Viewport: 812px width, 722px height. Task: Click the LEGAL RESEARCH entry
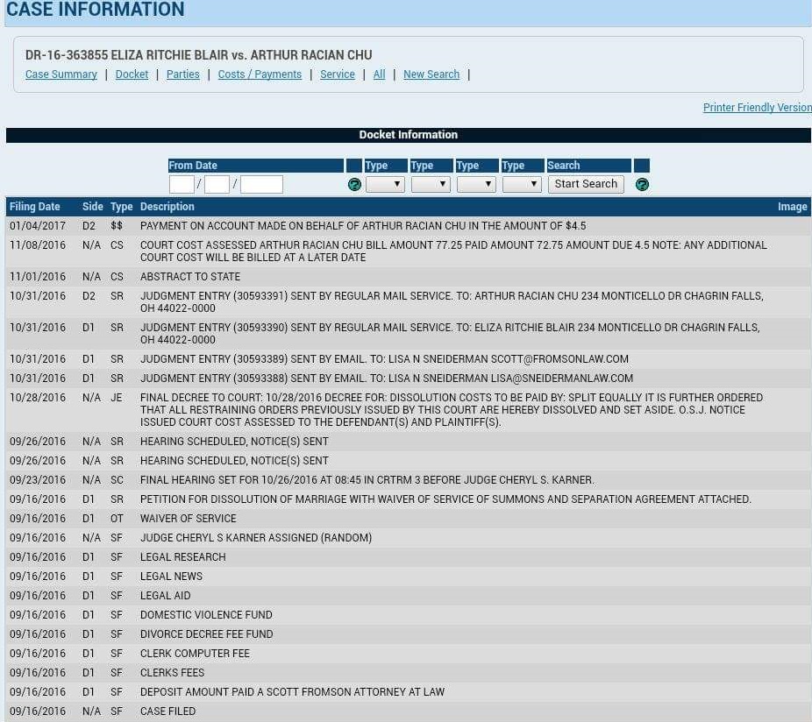(182, 557)
